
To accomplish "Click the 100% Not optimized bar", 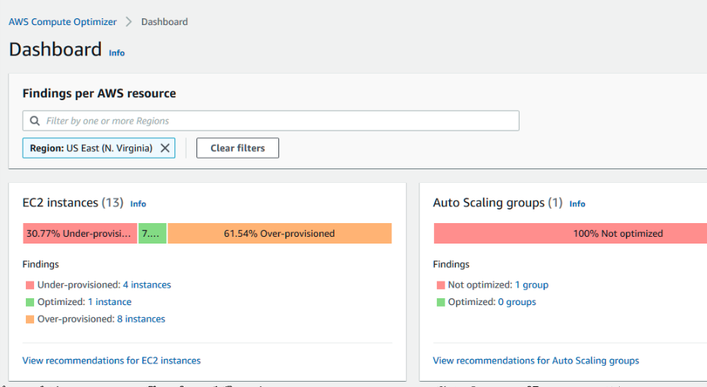I will coord(570,234).
